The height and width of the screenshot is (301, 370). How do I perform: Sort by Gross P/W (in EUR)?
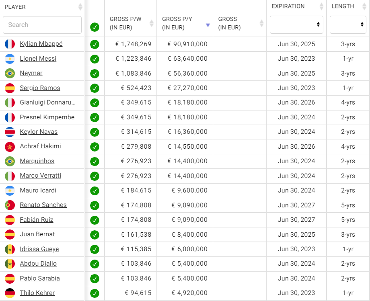(x=152, y=23)
